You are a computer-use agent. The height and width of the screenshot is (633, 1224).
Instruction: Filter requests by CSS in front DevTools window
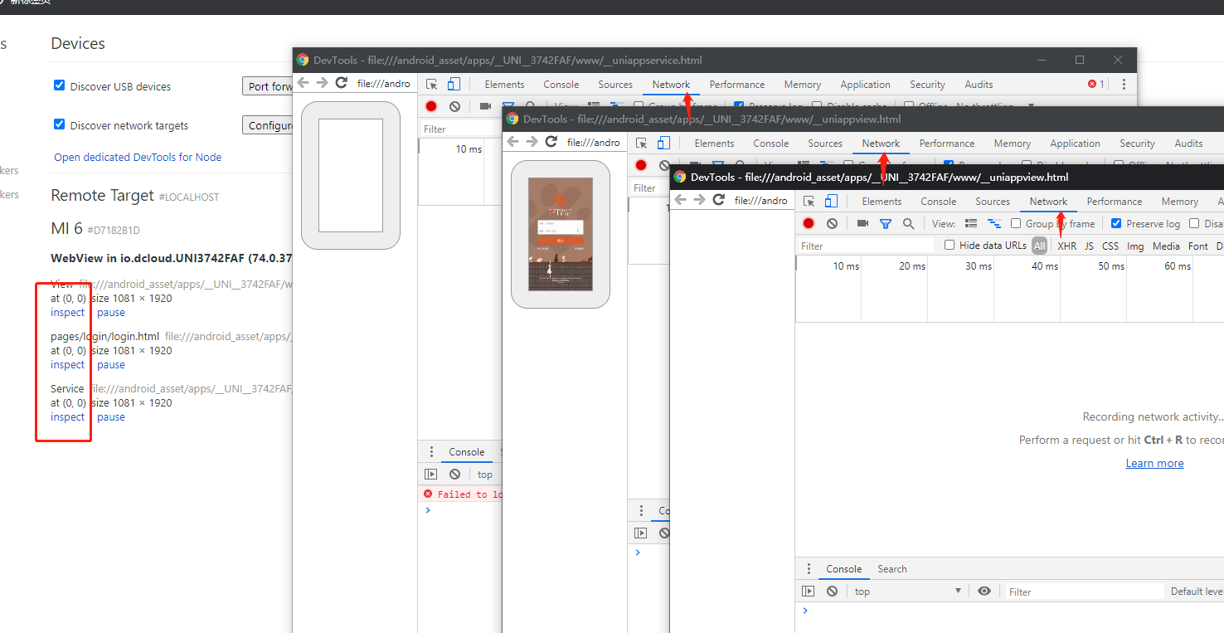[x=1110, y=246]
